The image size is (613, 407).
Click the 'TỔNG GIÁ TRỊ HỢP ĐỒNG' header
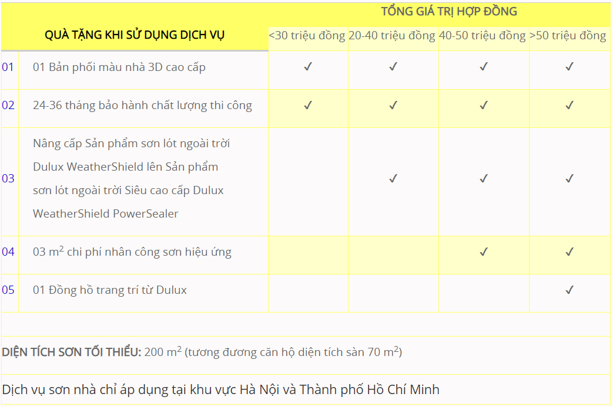(x=449, y=12)
